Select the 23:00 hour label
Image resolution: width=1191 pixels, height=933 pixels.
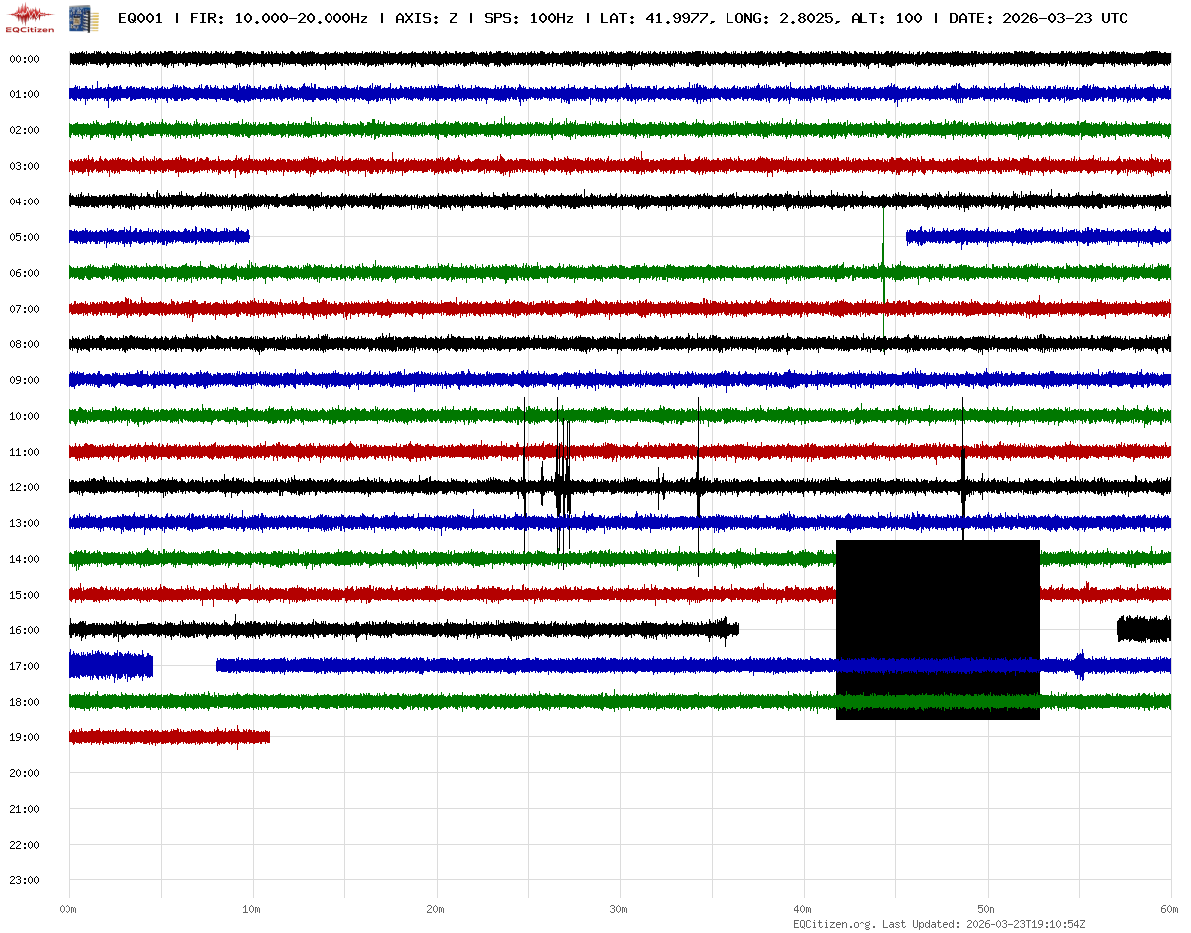click(x=24, y=880)
